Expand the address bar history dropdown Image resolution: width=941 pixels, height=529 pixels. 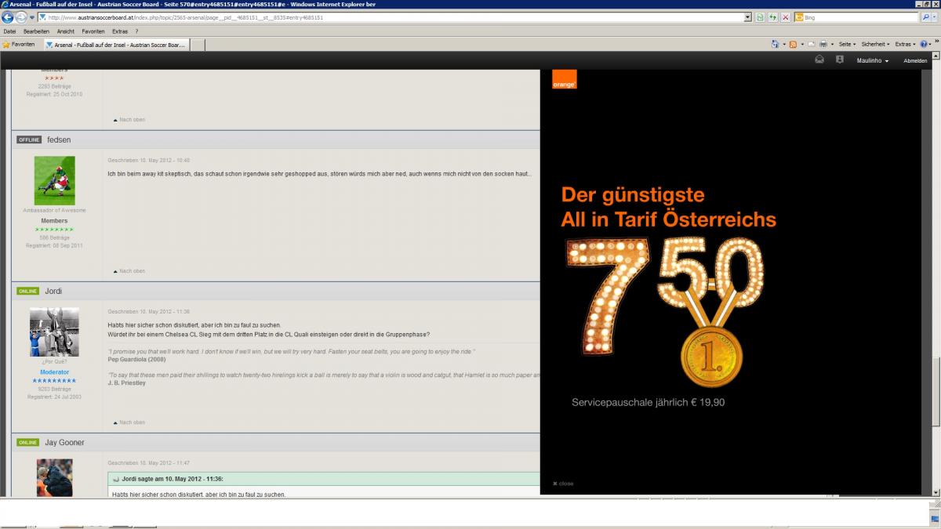point(747,17)
